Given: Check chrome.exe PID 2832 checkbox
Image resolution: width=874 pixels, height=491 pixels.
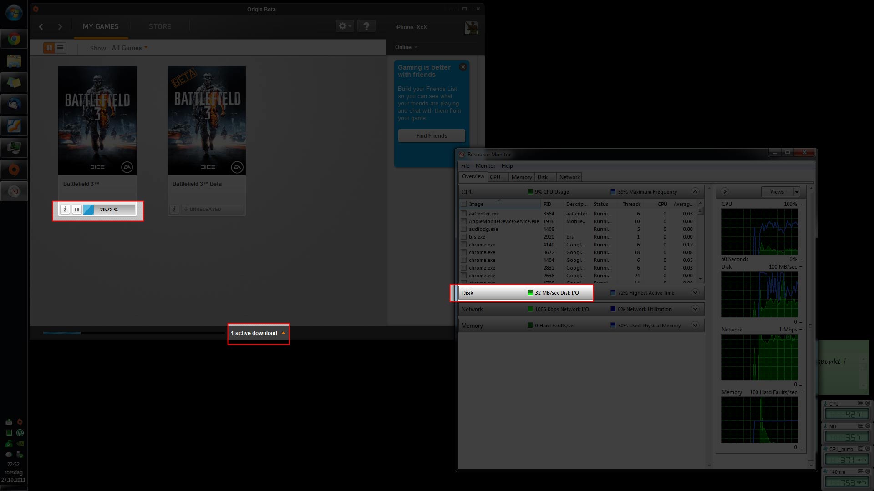Looking at the screenshot, I should (x=463, y=268).
